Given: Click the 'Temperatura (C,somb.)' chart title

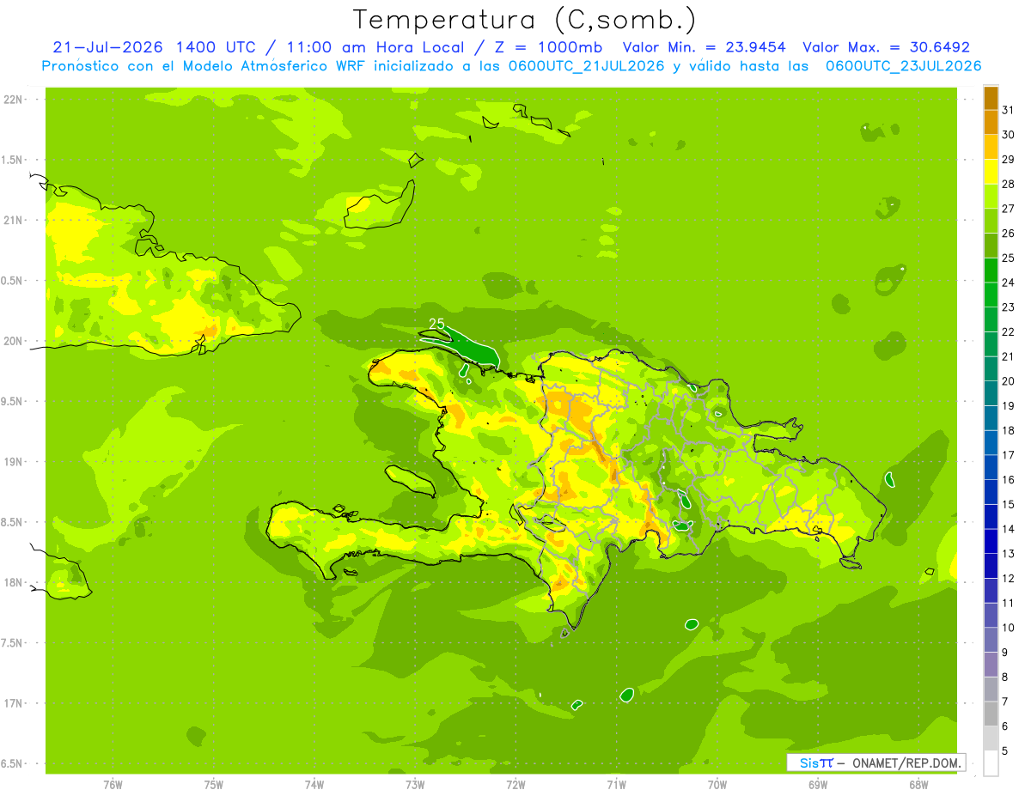Looking at the screenshot, I should point(525,20).
